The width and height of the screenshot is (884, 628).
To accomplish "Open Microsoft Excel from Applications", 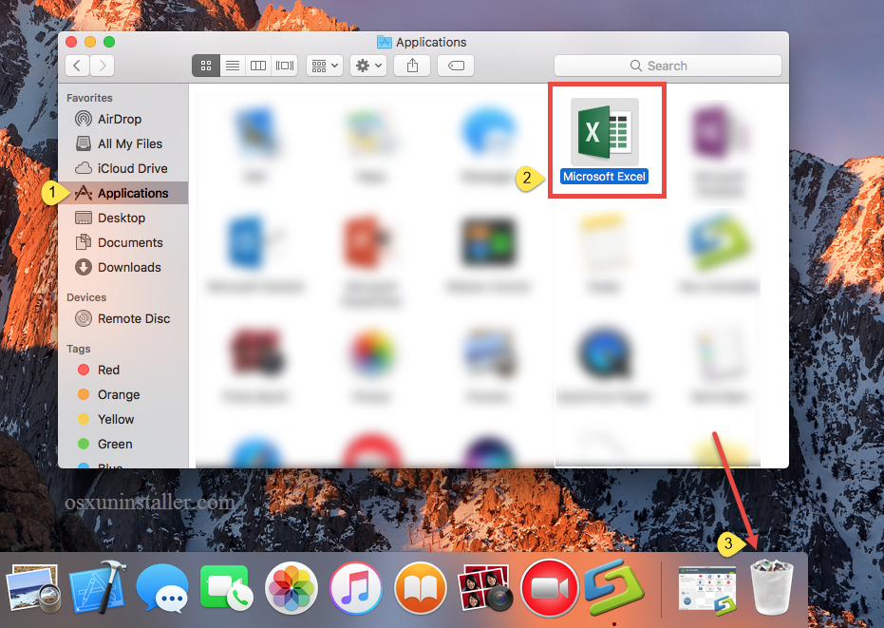I will 606,133.
